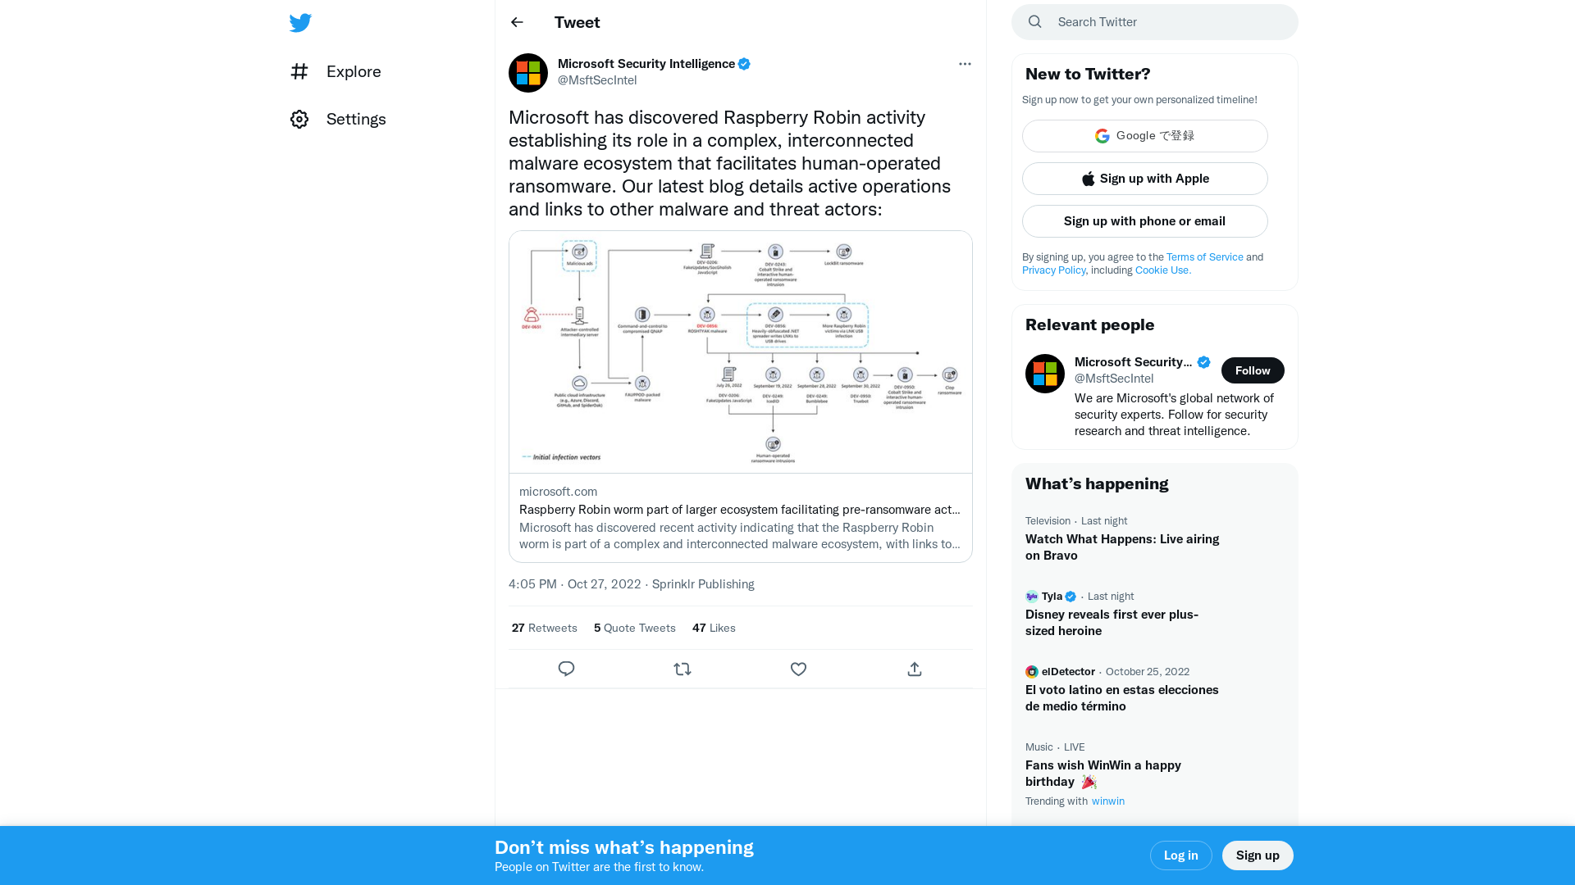Click the verified badge next to MsftSecIntel
The image size is (1575, 885).
point(743,63)
